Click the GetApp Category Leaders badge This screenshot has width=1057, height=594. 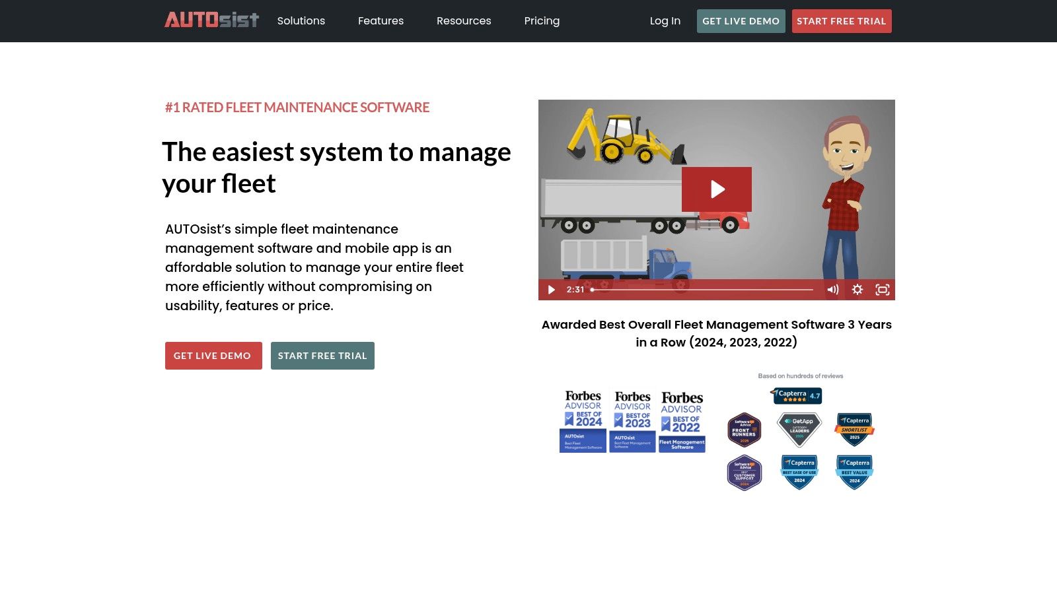(799, 430)
